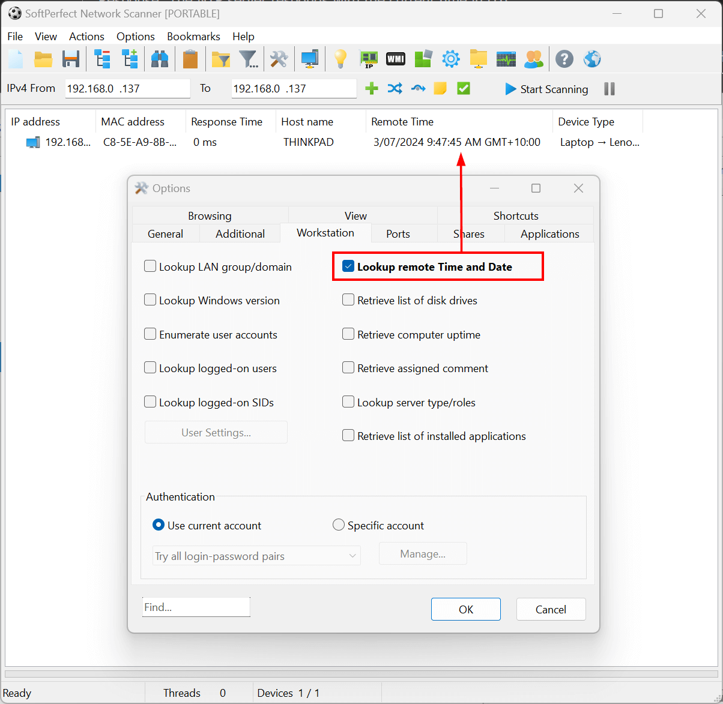Click the green check mark icon

pos(464,89)
